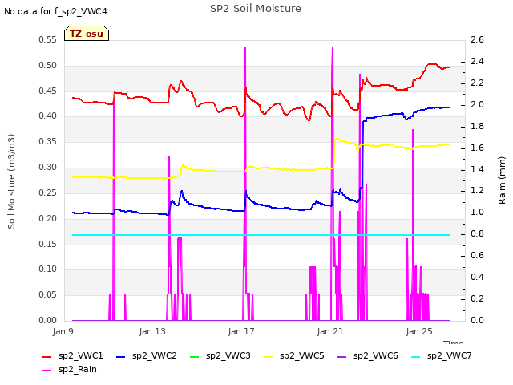513x385 pixels.
Task: Click the green sp2_VWC3 legend color marker
Action: click(x=195, y=356)
